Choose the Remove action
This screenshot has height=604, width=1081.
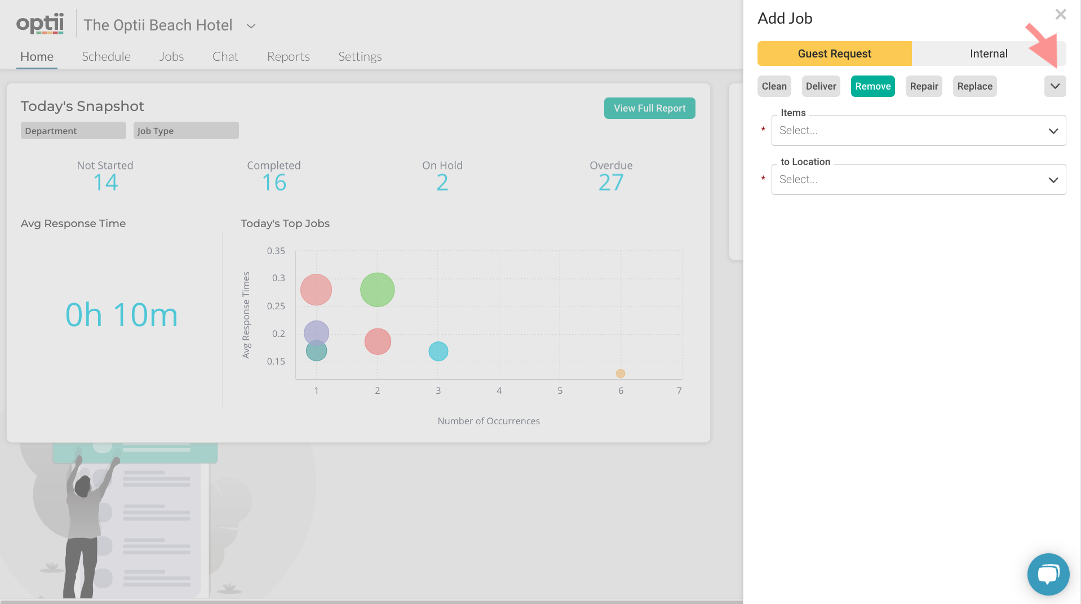(872, 86)
